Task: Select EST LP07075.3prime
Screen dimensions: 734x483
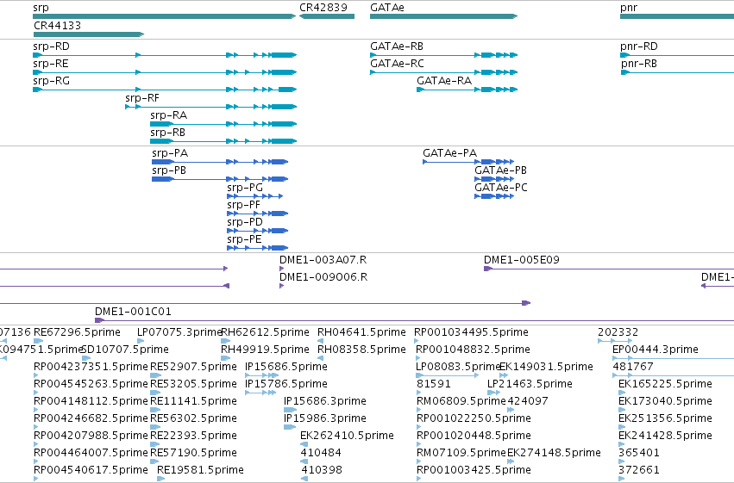Action: pyautogui.click(x=140, y=341)
